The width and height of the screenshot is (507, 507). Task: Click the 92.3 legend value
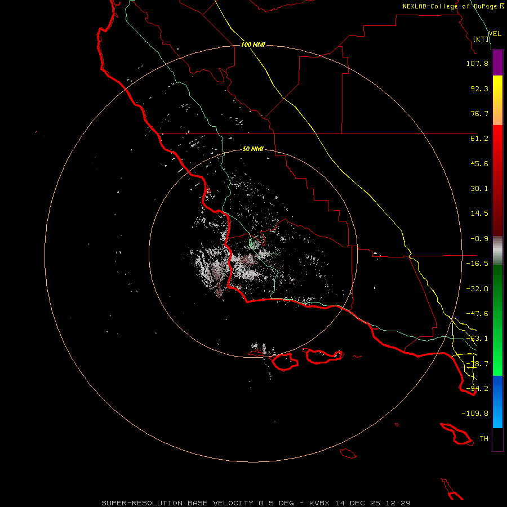479,88
